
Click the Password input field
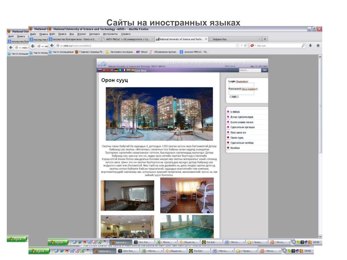tap(241, 92)
